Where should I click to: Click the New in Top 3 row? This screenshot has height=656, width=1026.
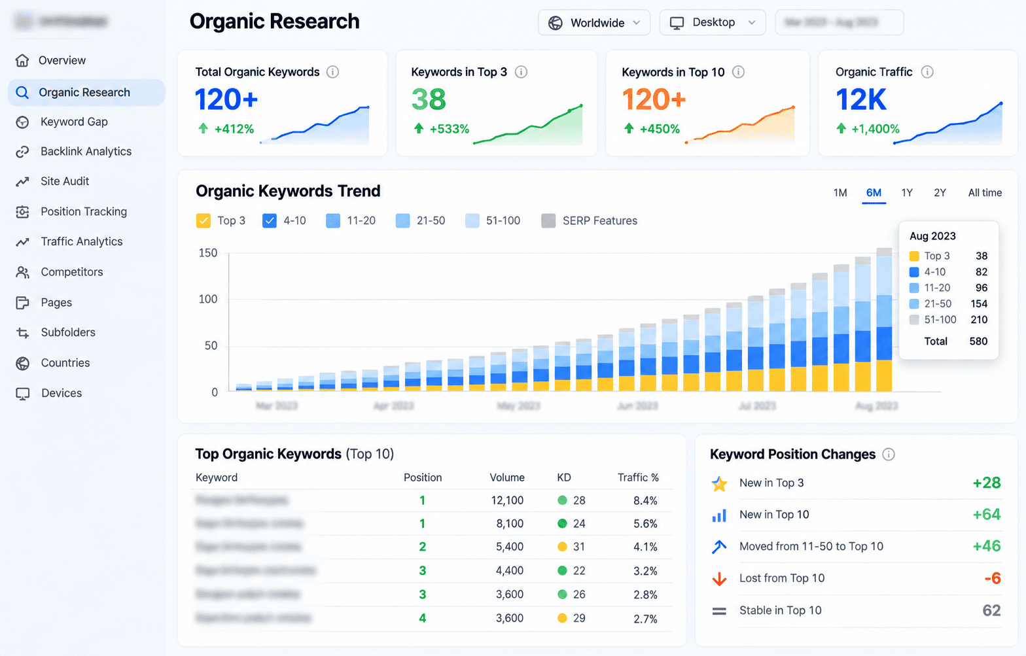click(856, 483)
